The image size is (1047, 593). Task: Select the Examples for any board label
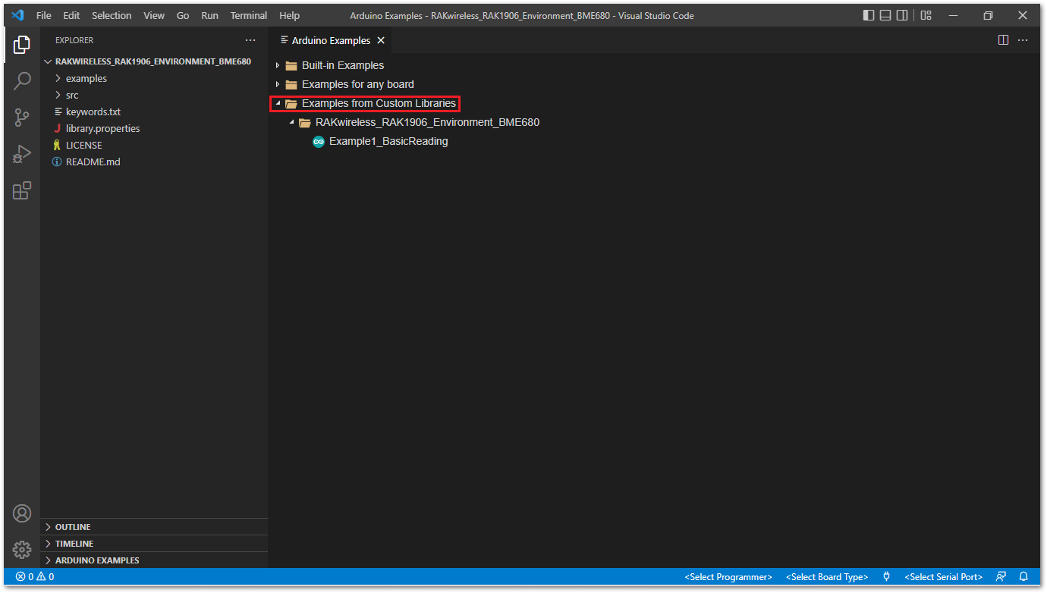pos(358,84)
